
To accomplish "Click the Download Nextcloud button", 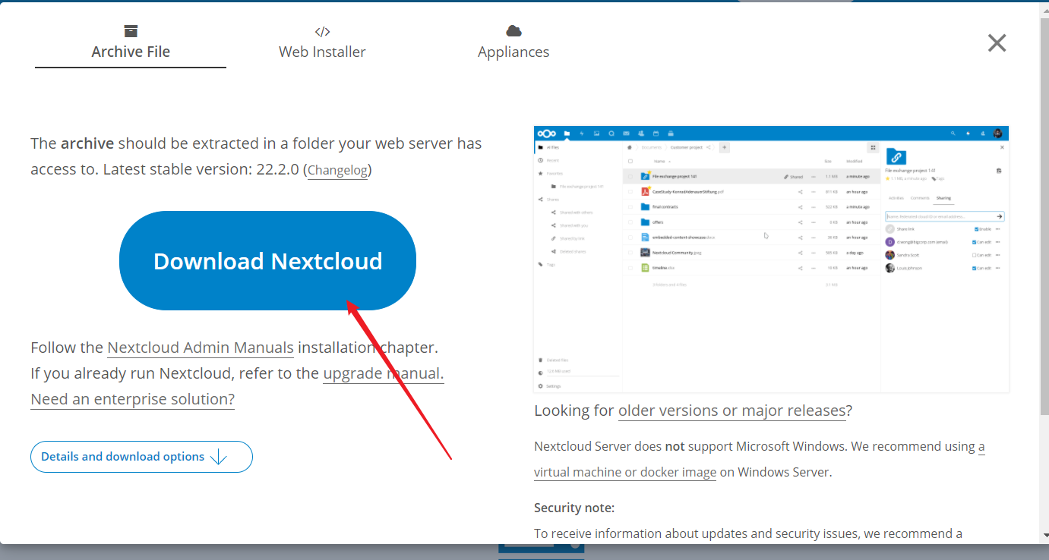I will (267, 260).
